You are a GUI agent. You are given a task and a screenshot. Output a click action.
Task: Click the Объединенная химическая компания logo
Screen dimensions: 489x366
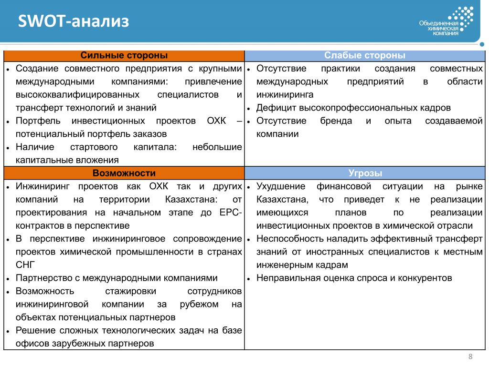pyautogui.click(x=446, y=21)
